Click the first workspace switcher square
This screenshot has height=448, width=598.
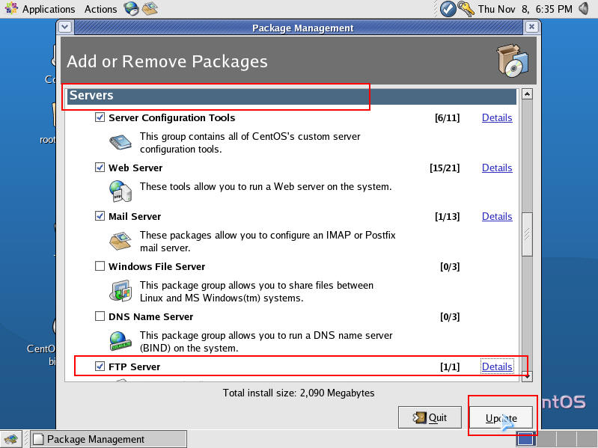(526, 439)
